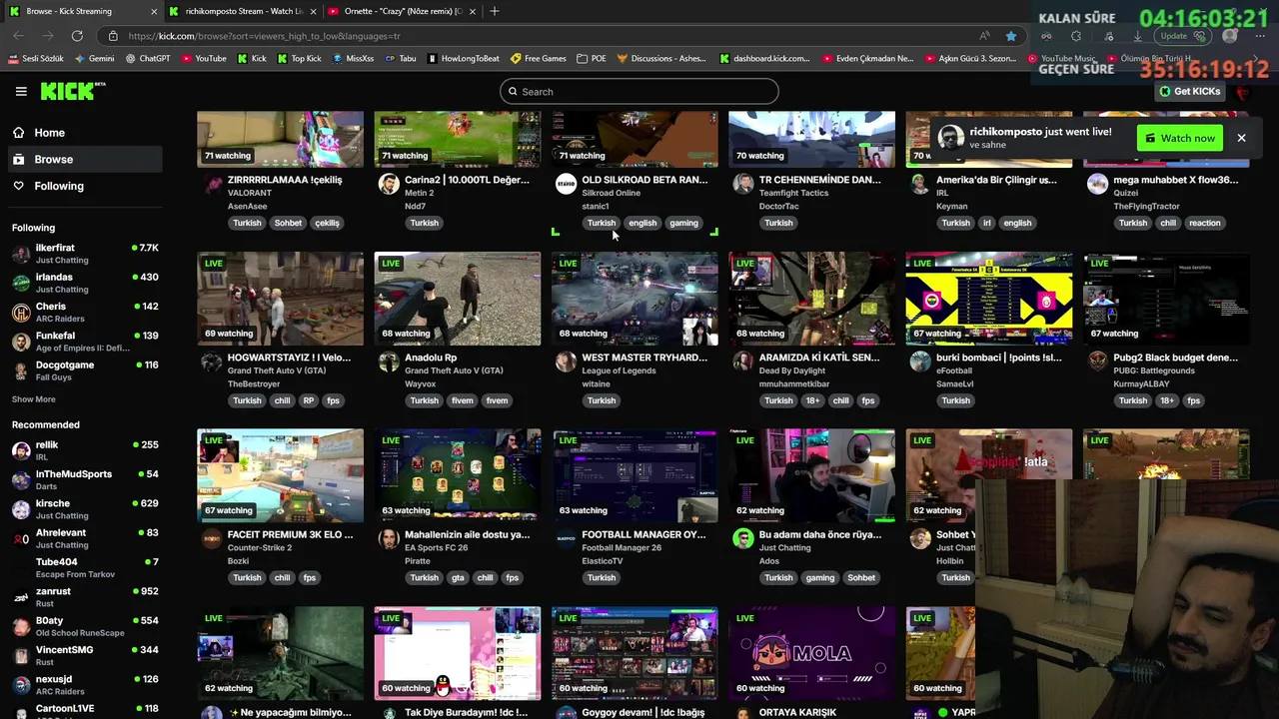This screenshot has height=719, width=1279.
Task: Open the hamburger sidebar menu
Action: coord(21,91)
